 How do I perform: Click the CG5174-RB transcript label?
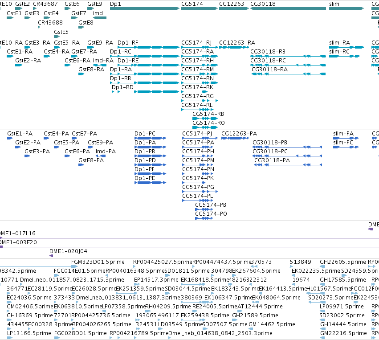click(x=208, y=114)
